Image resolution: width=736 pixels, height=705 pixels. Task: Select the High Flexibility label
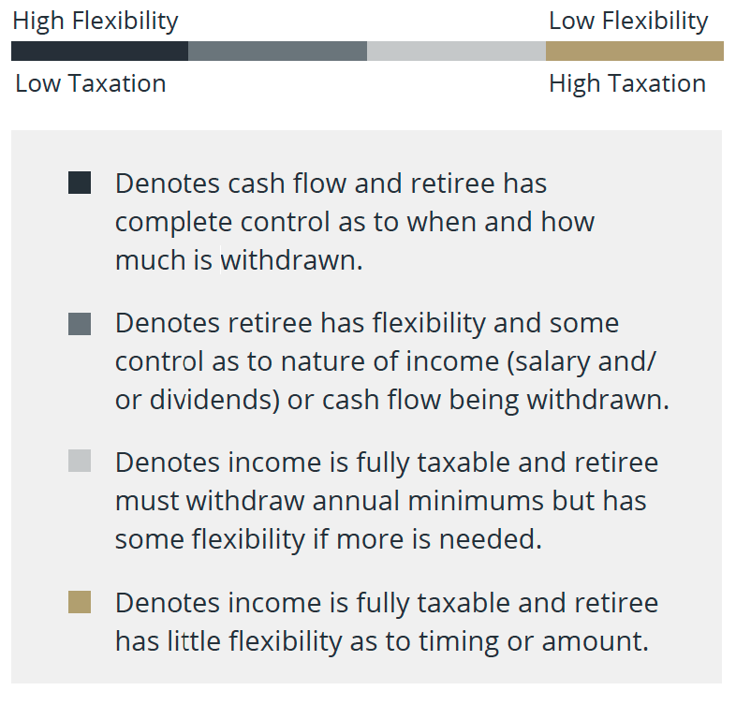click(x=96, y=22)
